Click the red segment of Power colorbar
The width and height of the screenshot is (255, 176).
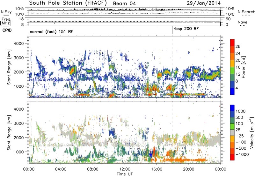(x=232, y=43)
